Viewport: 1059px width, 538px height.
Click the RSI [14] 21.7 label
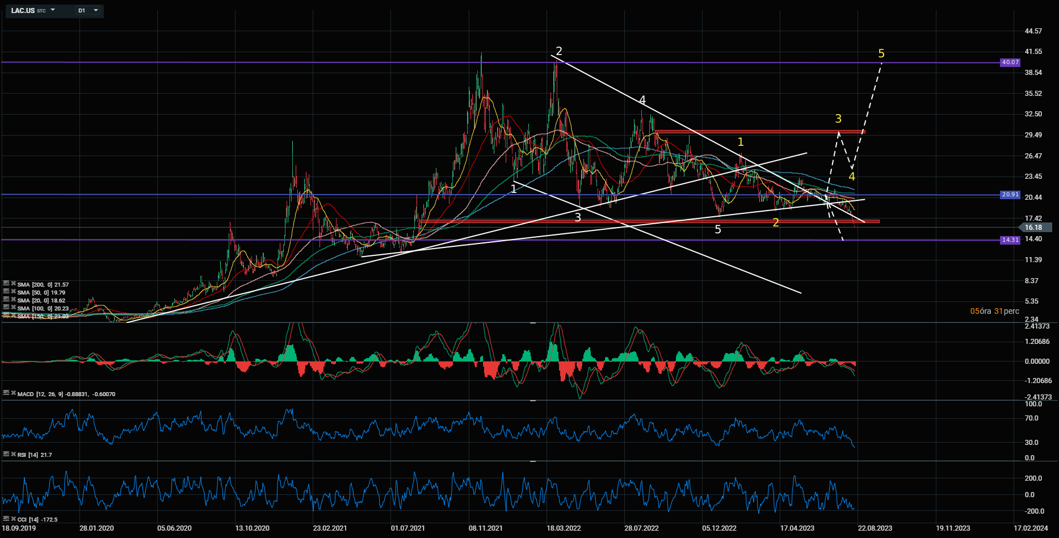point(35,455)
